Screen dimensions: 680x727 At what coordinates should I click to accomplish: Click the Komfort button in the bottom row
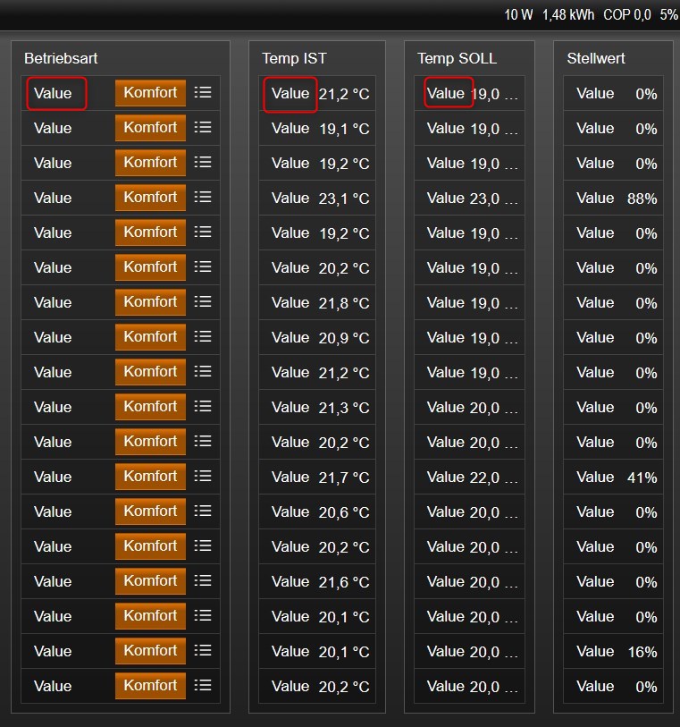150,685
